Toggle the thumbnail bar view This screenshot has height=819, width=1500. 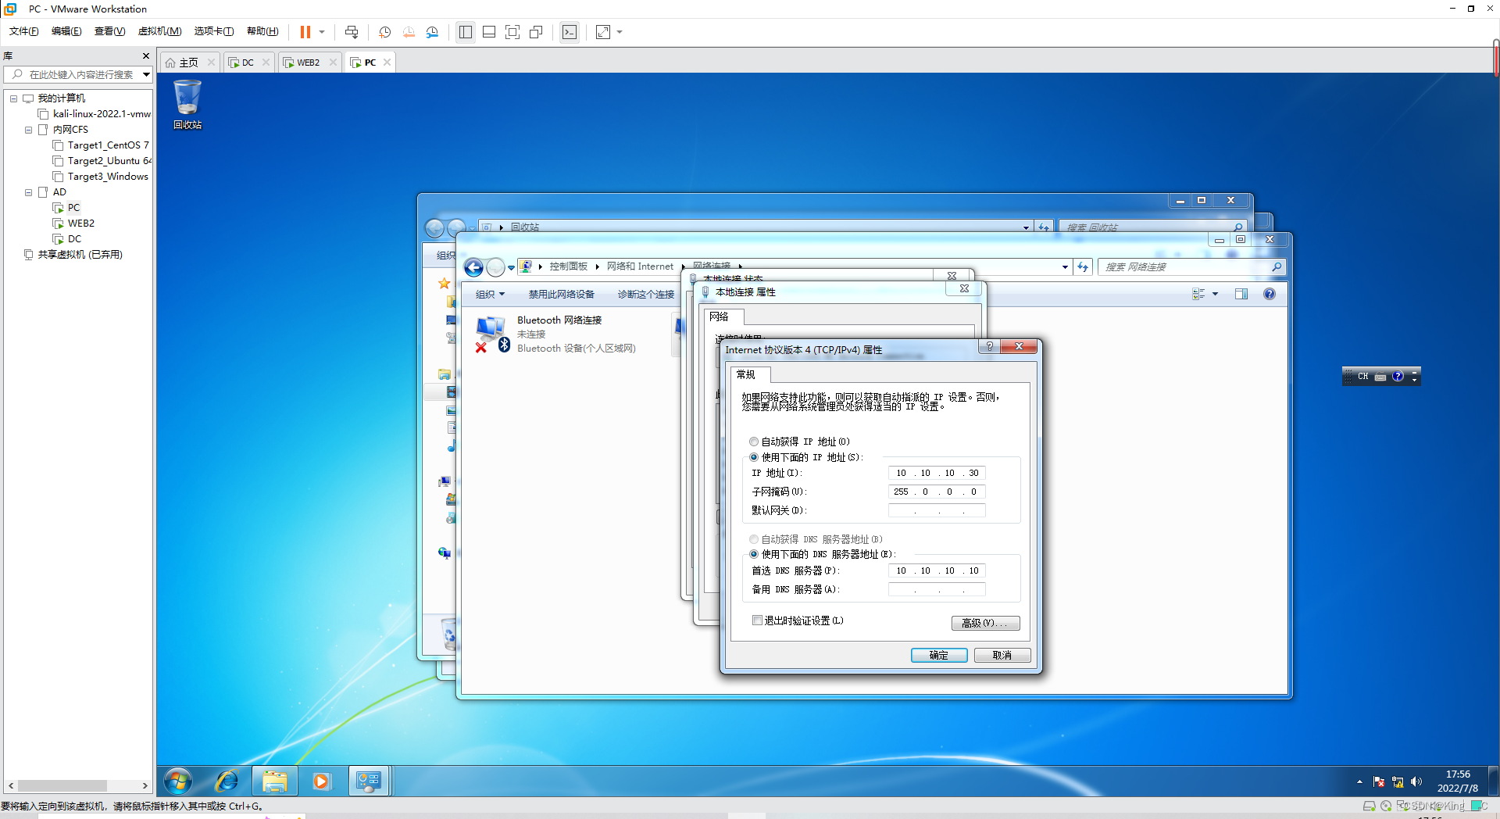(489, 32)
